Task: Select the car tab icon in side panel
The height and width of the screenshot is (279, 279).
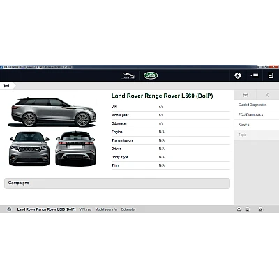Action: click(246, 95)
